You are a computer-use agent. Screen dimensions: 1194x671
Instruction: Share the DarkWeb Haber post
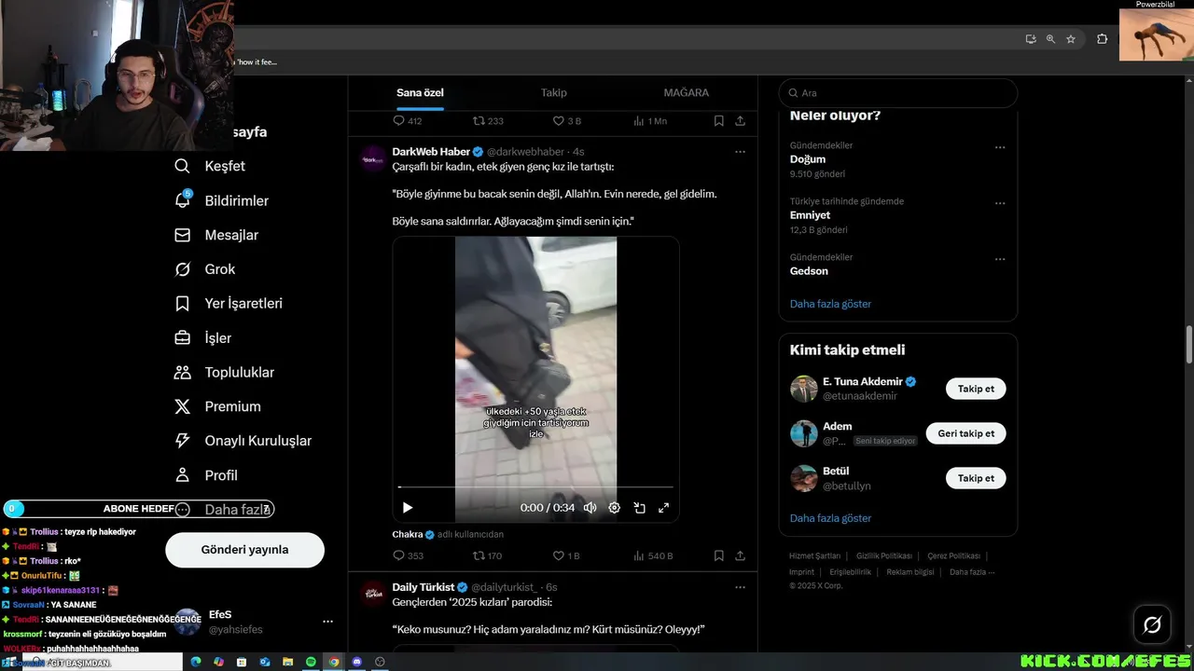pyautogui.click(x=740, y=555)
